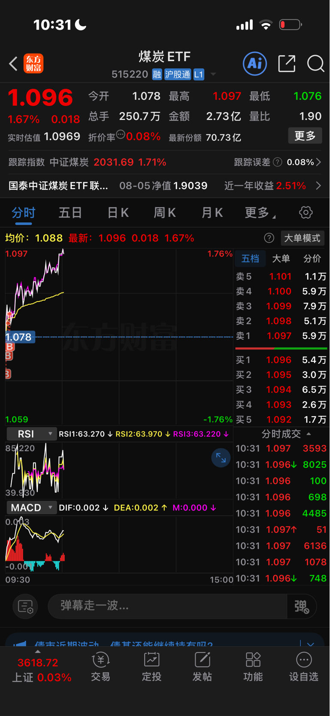This screenshot has width=330, height=716.
Task: Tap trade row with volume 8025
Action: coord(281,465)
